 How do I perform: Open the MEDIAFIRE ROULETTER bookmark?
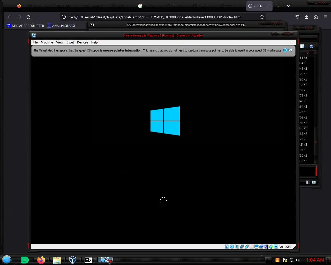tap(25, 26)
